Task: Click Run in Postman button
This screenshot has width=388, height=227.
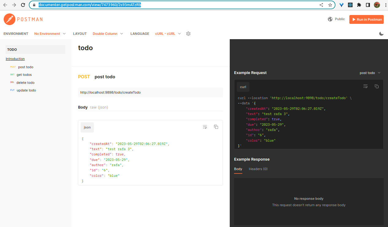Action: click(367, 19)
